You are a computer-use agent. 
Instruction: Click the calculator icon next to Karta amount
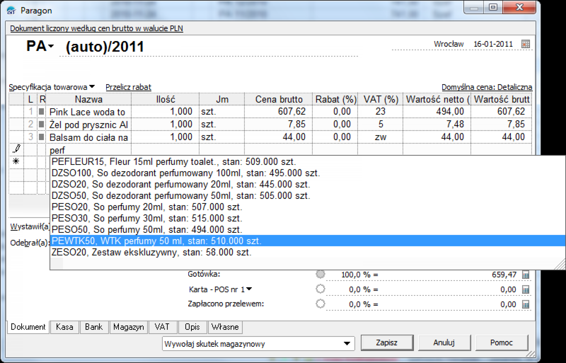point(526,289)
